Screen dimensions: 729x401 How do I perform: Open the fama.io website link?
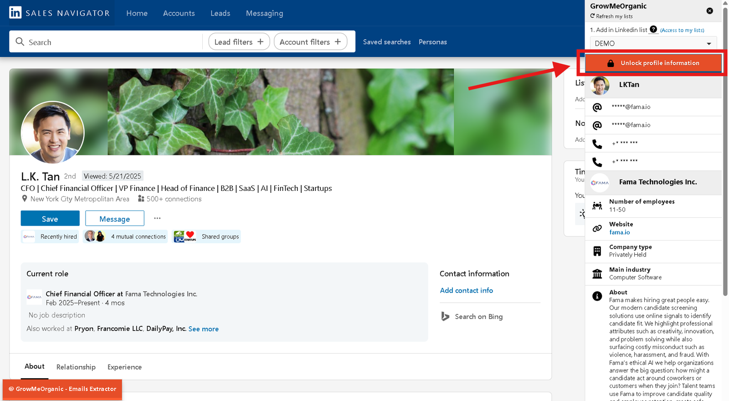click(620, 232)
